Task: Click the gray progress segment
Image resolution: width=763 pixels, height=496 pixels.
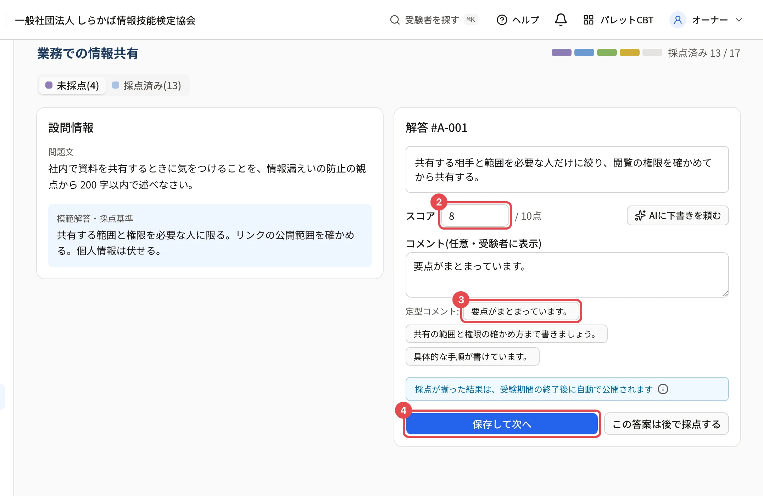Action: click(x=652, y=52)
